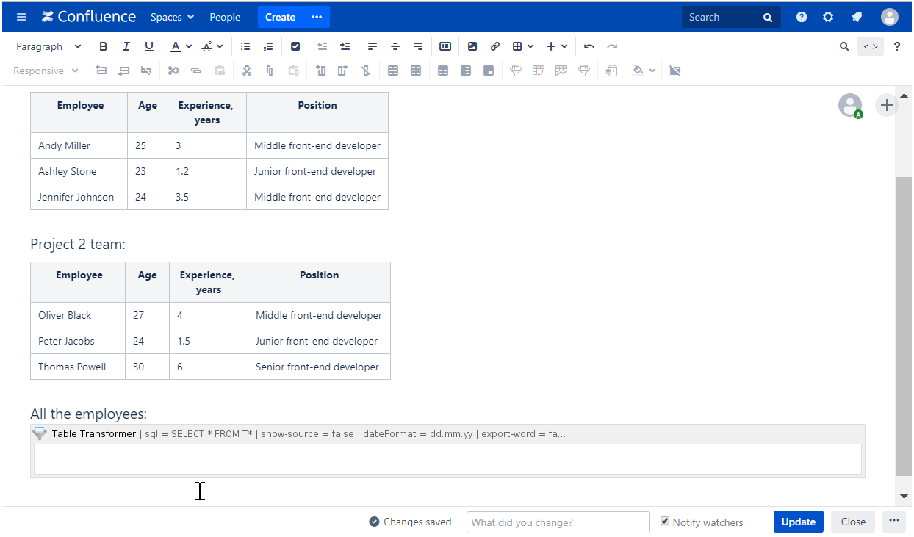This screenshot has height=537, width=914.
Task: Insert a bullet list
Action: tap(245, 46)
